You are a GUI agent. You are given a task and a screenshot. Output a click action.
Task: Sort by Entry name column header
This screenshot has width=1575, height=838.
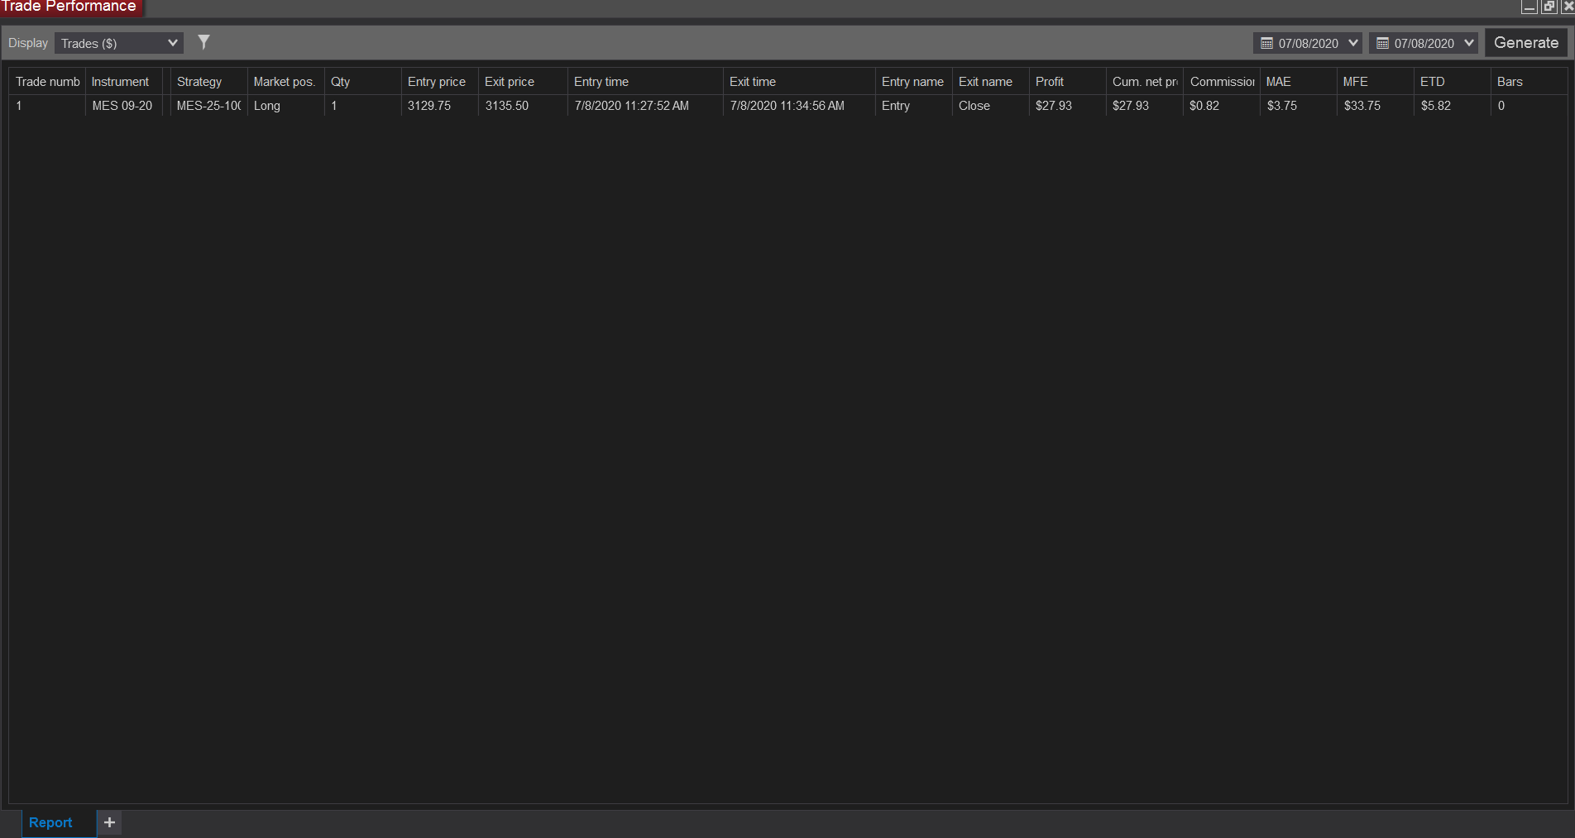pos(914,82)
